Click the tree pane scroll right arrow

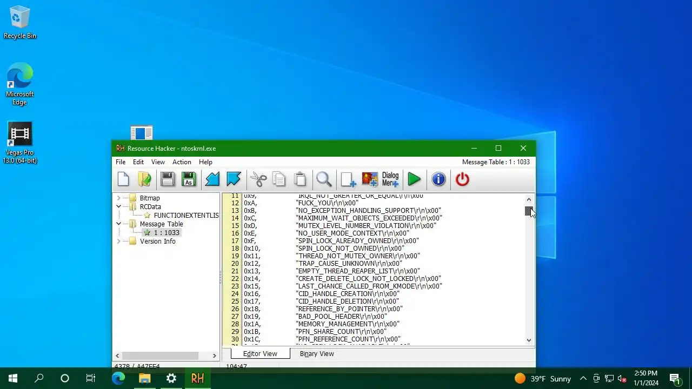tap(214, 356)
